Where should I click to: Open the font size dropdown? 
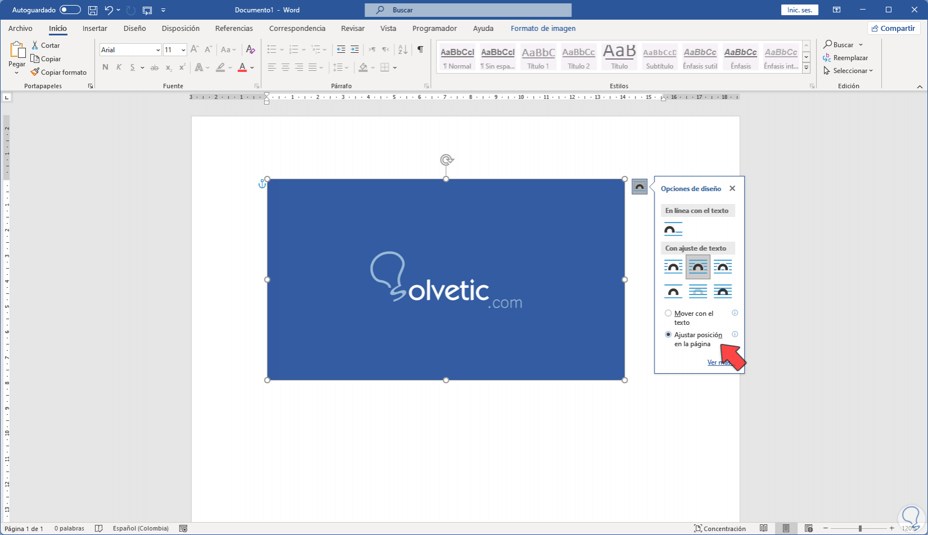(x=183, y=50)
